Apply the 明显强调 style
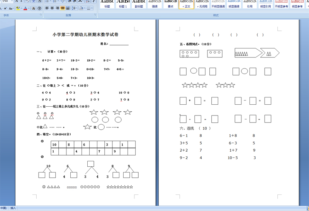 point(234,4)
